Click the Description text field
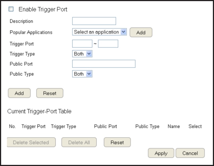The height and width of the screenshot is (166, 214). 94,21
